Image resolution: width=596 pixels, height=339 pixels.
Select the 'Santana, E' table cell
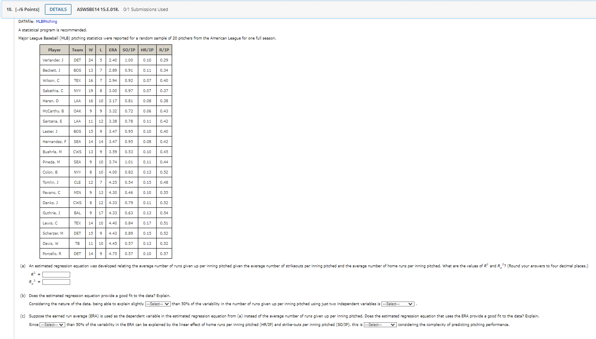coord(54,121)
